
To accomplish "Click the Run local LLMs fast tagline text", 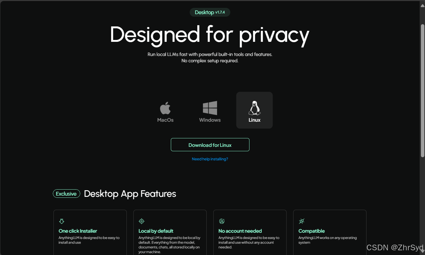I will coord(210,54).
